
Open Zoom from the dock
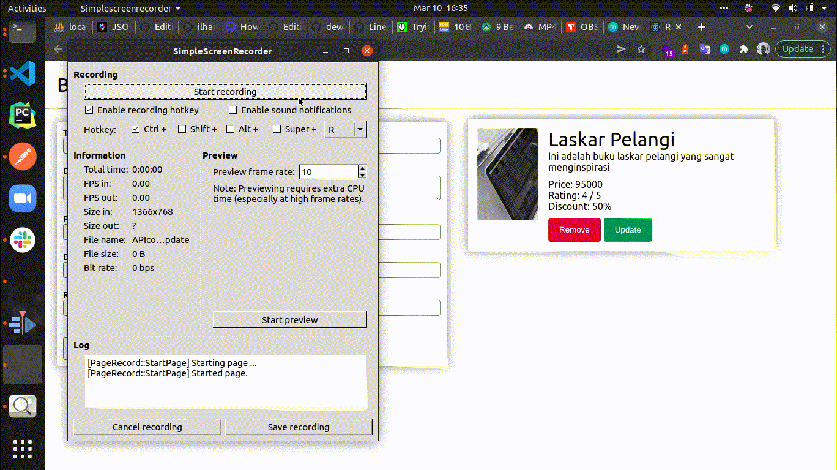[23, 198]
